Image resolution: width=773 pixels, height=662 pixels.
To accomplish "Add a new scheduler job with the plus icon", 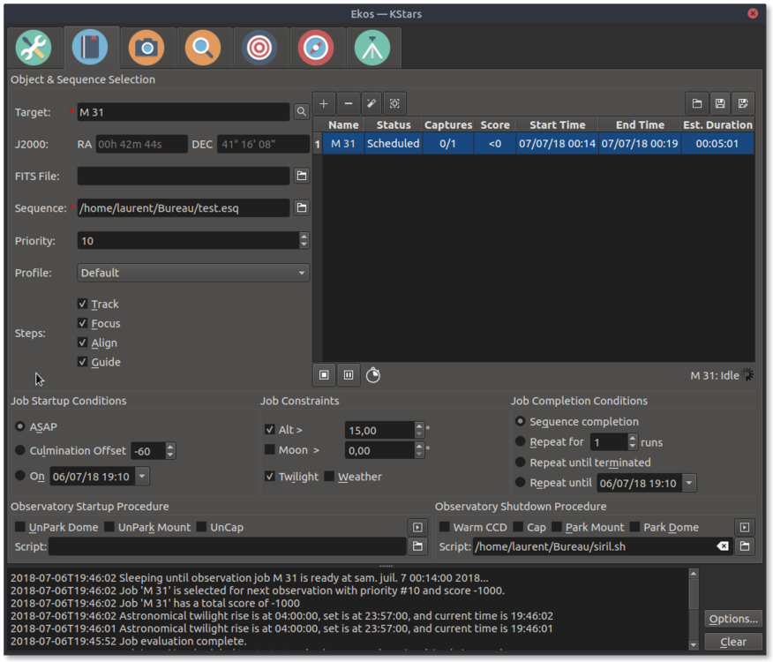I will (x=324, y=102).
